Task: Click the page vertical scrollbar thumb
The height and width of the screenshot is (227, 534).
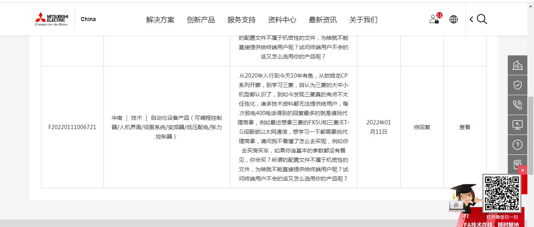Action: tap(530, 144)
